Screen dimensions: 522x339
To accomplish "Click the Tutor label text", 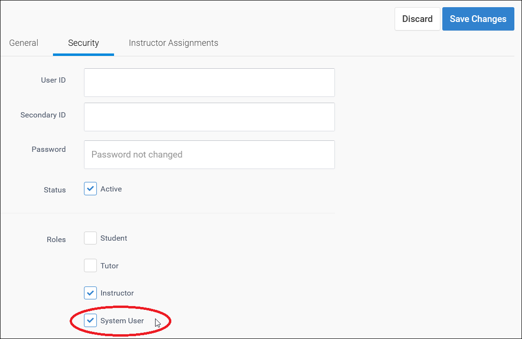I will pos(109,266).
